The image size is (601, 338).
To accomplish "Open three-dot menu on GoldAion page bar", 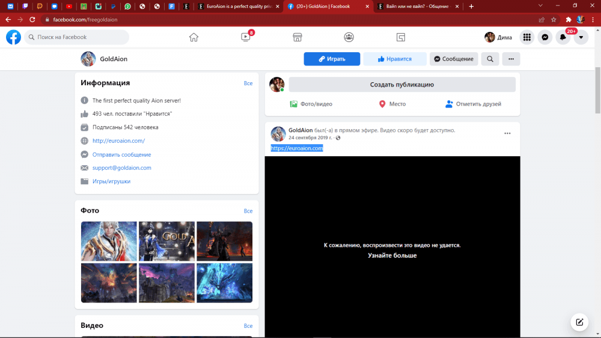I will click(511, 59).
